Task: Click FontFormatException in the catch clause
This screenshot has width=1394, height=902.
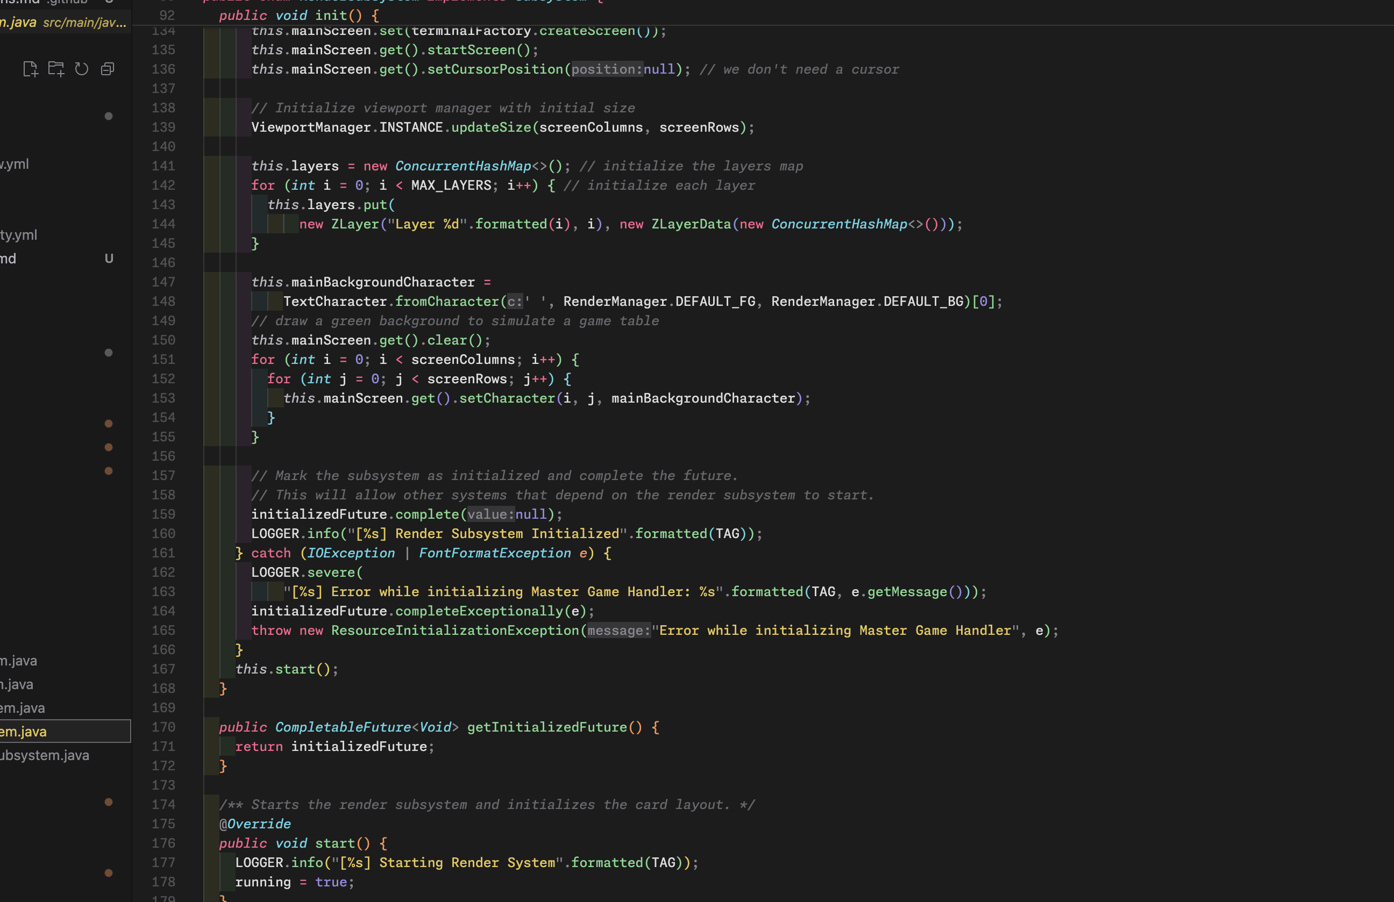Action: [494, 553]
